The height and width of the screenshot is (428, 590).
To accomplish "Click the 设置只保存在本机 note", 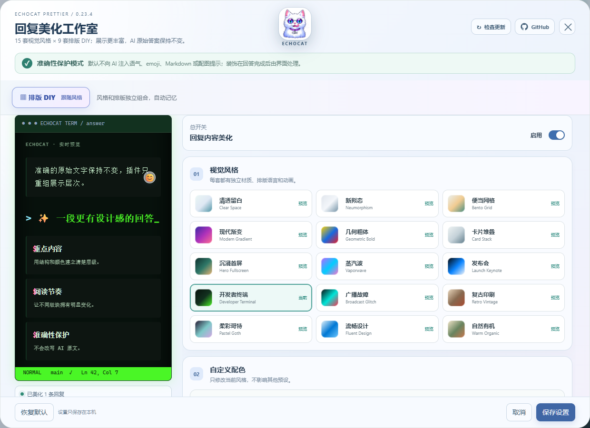I will (77, 412).
